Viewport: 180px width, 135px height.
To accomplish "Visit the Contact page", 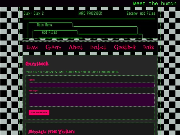I will [98, 47].
